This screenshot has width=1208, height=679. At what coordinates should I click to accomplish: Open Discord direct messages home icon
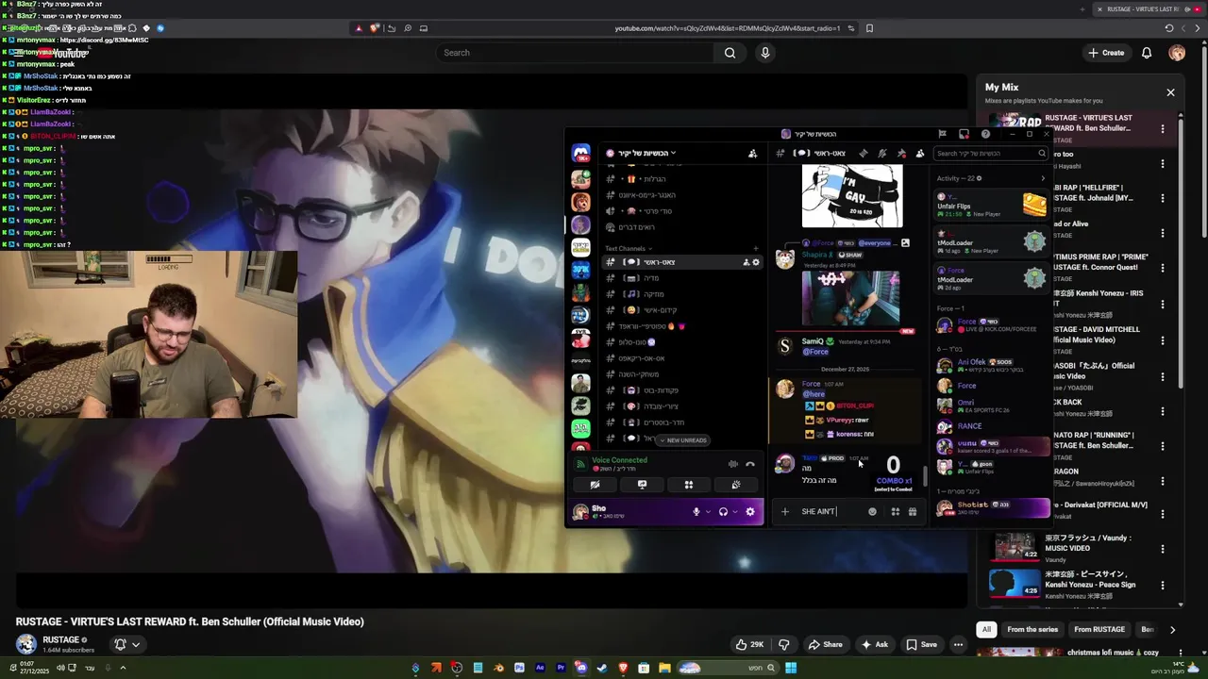(x=581, y=153)
